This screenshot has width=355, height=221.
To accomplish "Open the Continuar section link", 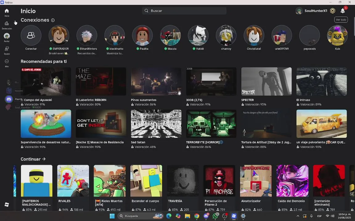I will 33,159.
